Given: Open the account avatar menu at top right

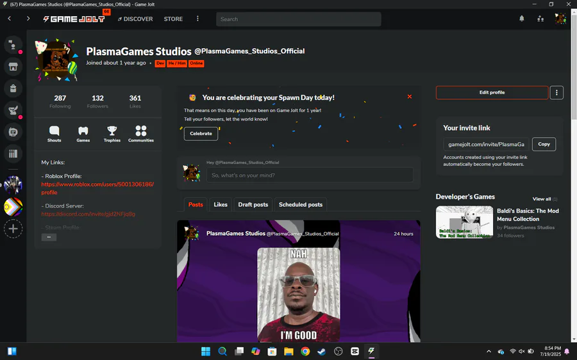Looking at the screenshot, I should tap(560, 19).
